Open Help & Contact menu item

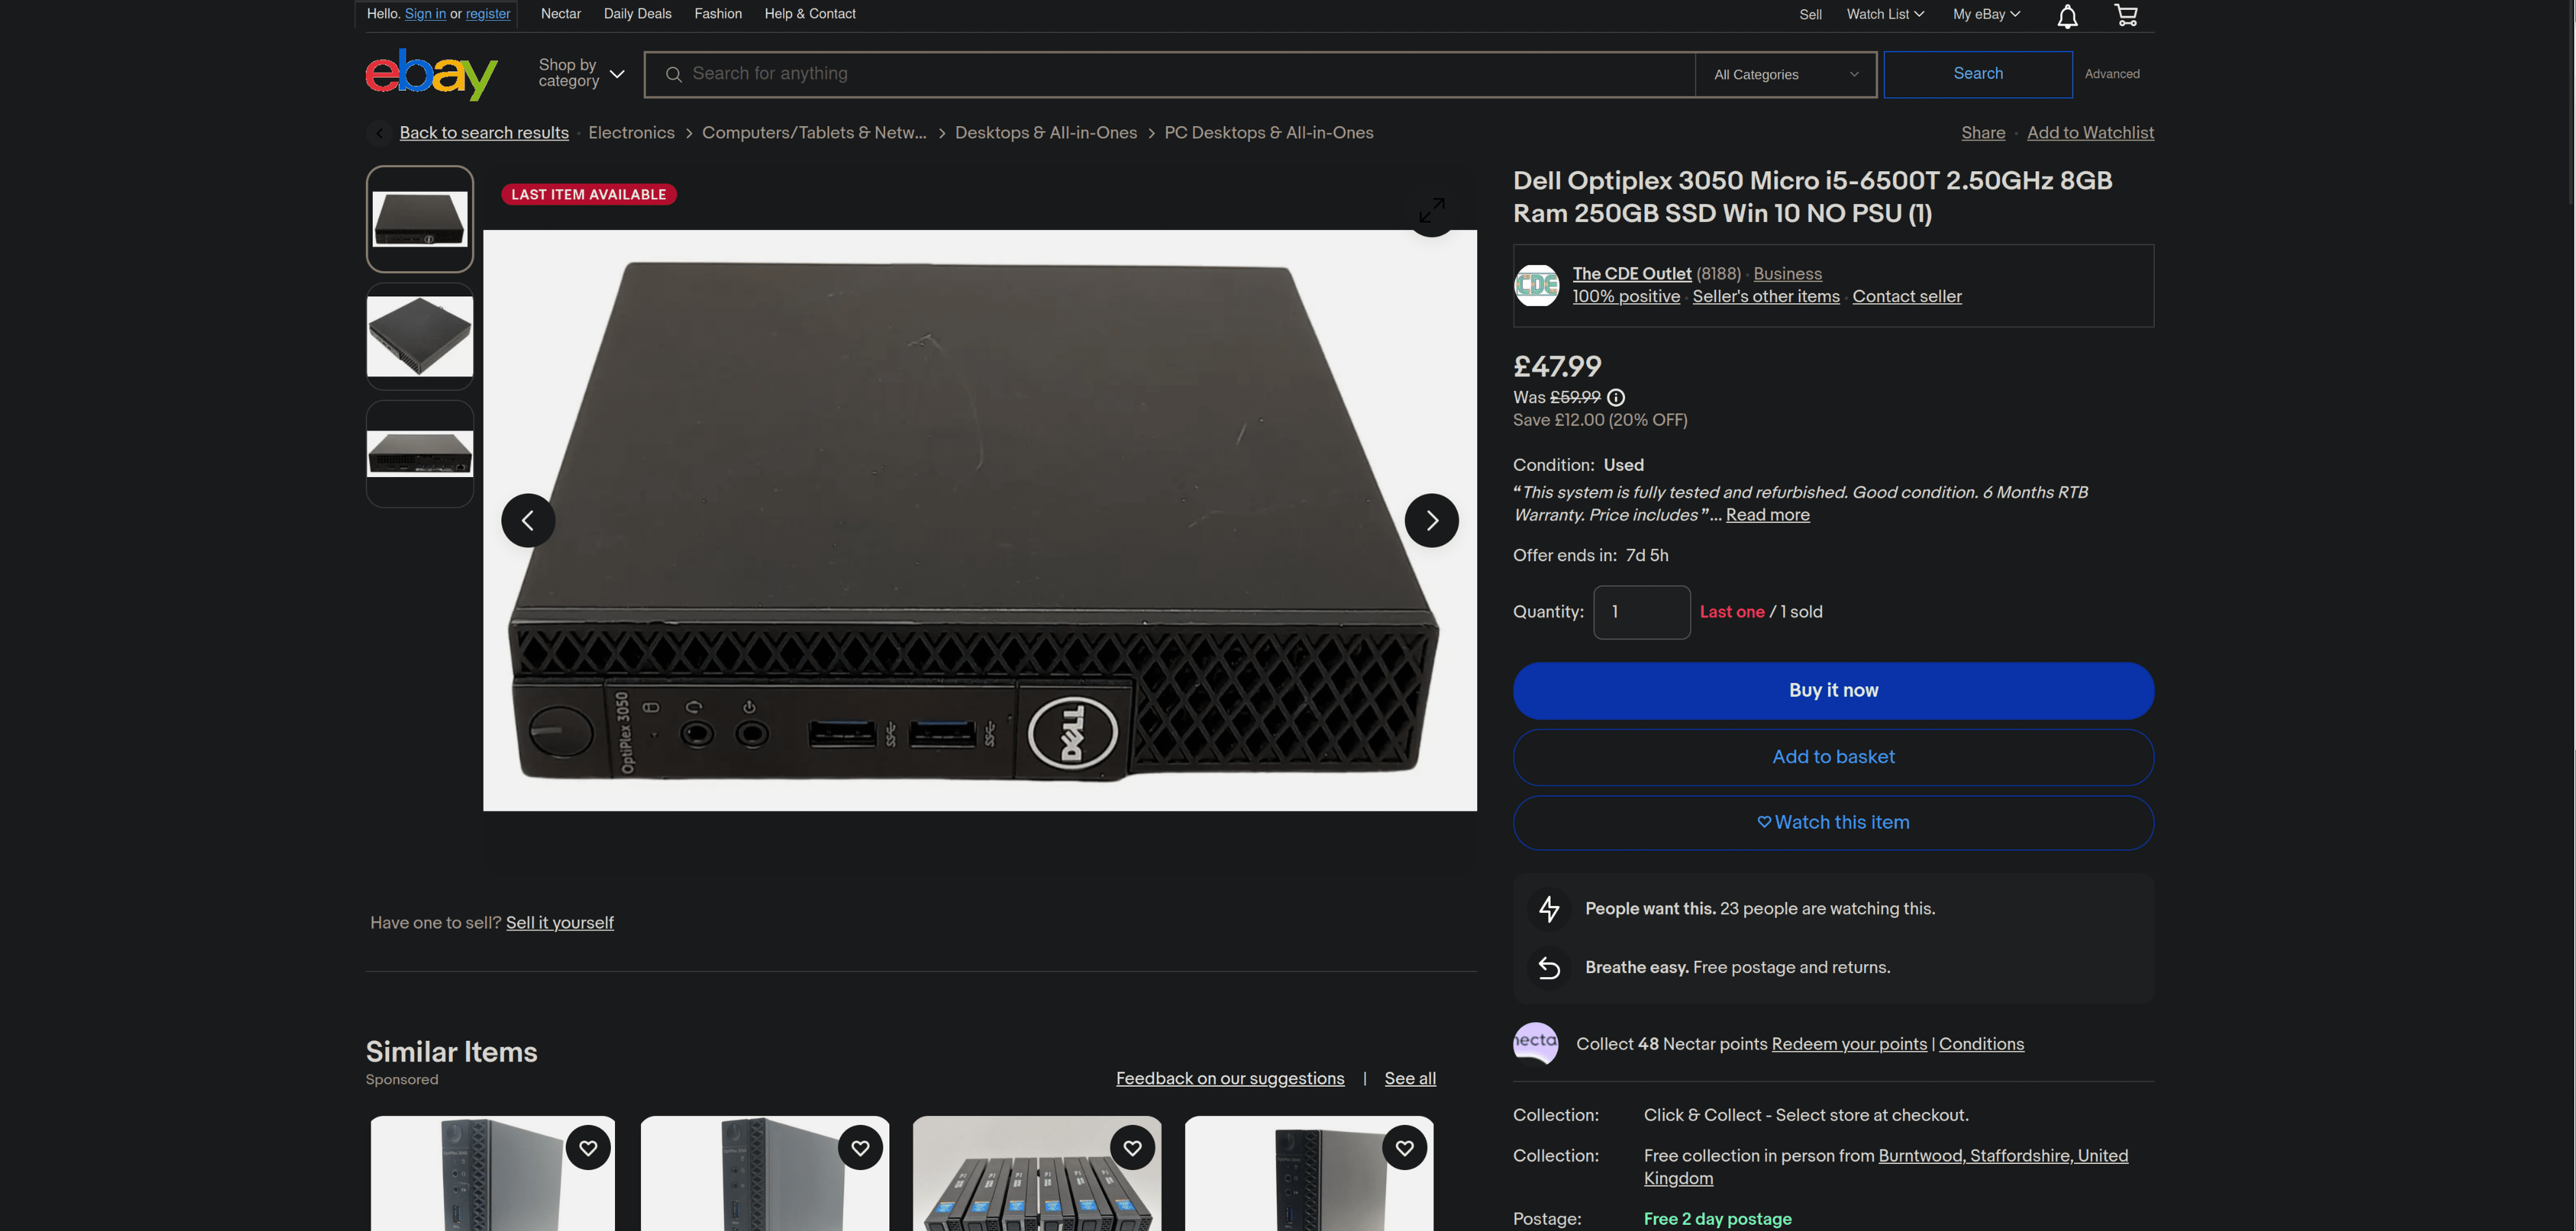(810, 14)
